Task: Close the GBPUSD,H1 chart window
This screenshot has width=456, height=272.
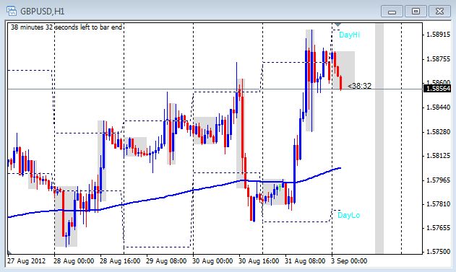Action: coord(439,12)
